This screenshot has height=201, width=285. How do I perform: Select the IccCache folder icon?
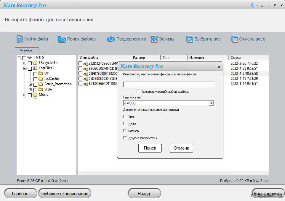(x=41, y=79)
